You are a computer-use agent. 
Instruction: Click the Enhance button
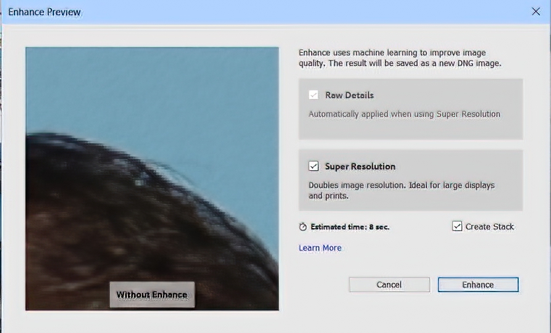478,284
